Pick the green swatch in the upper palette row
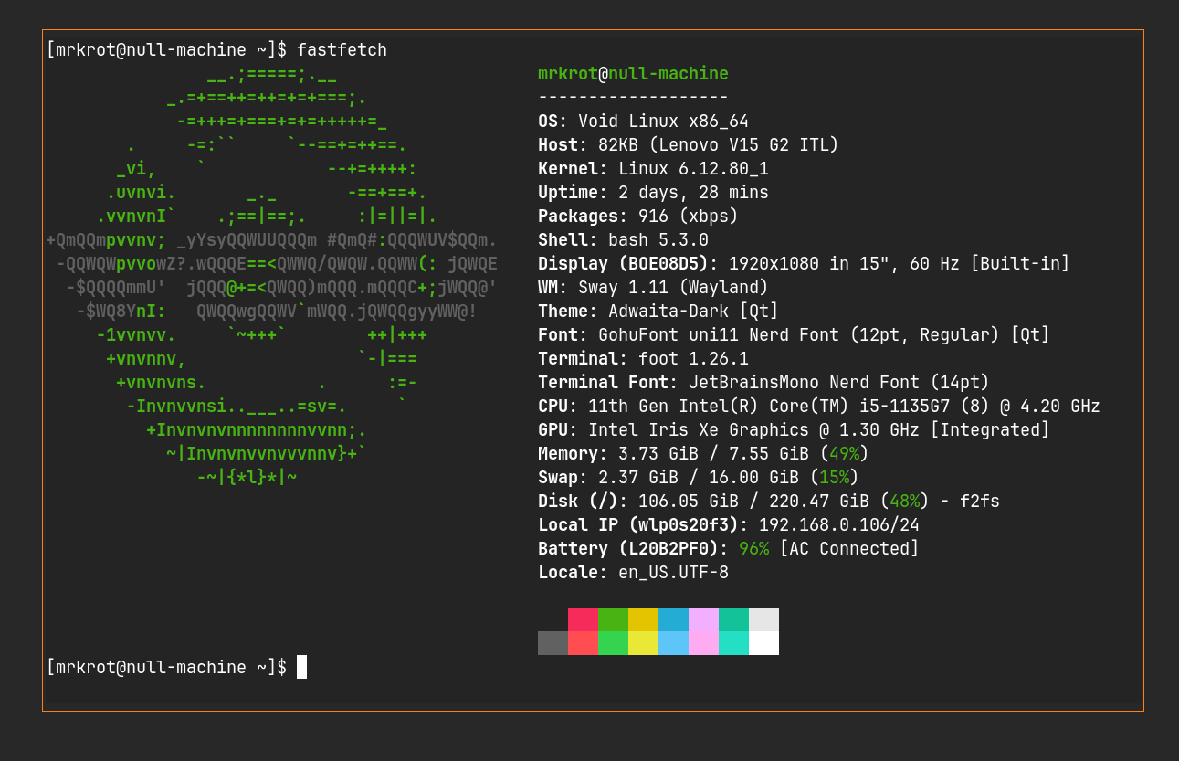This screenshot has height=761, width=1179. (613, 619)
